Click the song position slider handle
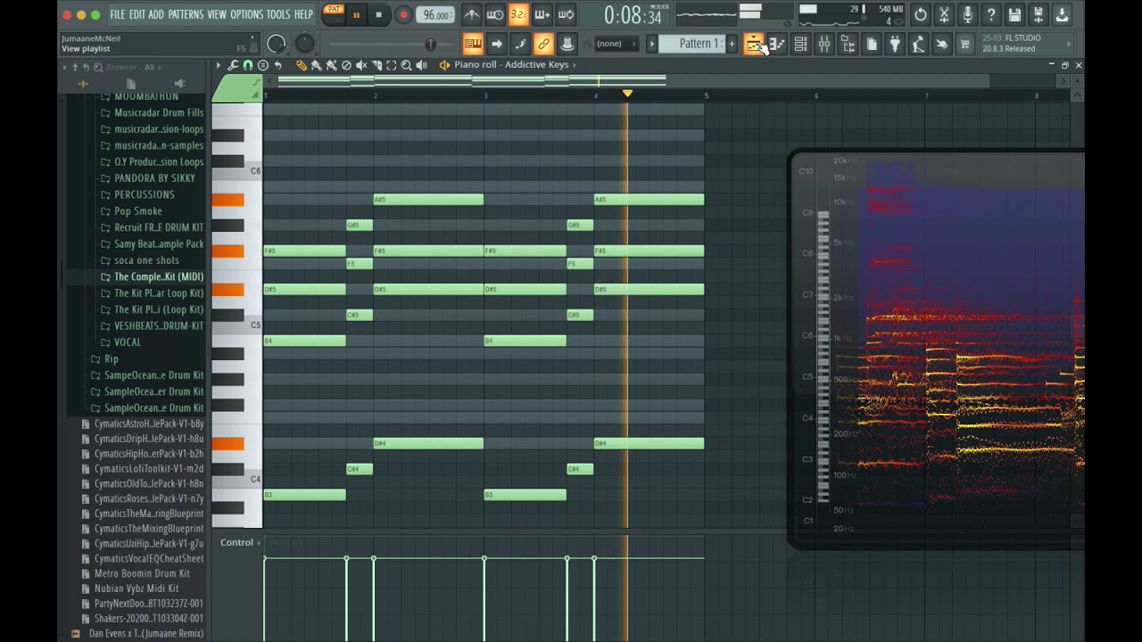Image resolution: width=1142 pixels, height=642 pixels. point(430,44)
